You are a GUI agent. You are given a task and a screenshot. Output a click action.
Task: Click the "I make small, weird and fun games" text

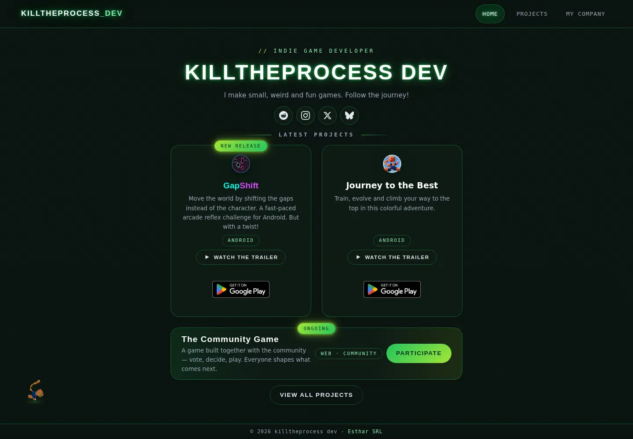316,95
